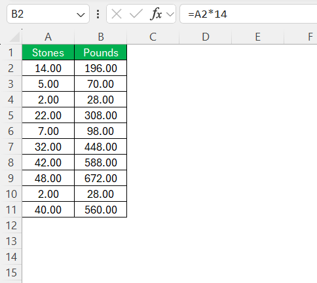Viewport: 317px width, 283px height.
Task: Click the Stones header cell
Action: (x=48, y=52)
